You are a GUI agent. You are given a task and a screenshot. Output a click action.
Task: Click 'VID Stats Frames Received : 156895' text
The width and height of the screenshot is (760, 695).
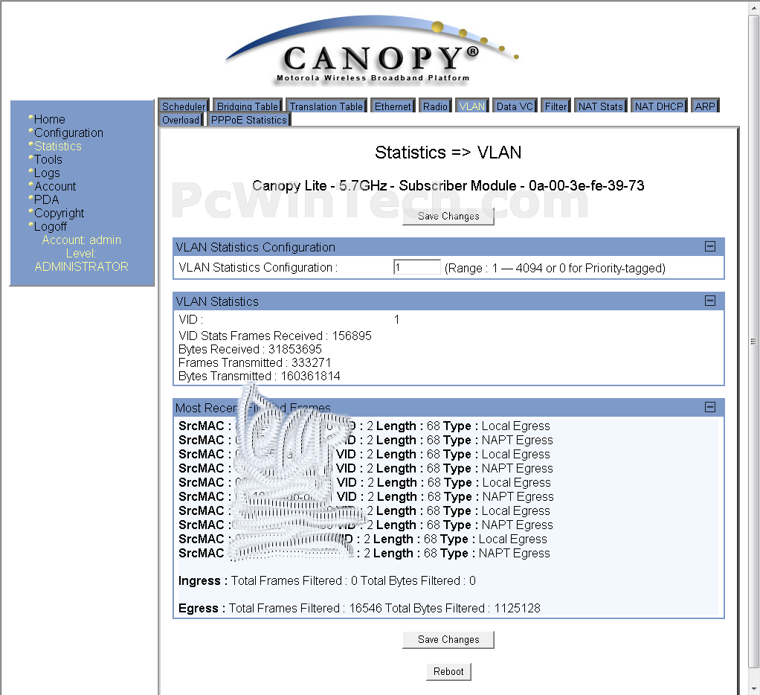[x=275, y=336]
